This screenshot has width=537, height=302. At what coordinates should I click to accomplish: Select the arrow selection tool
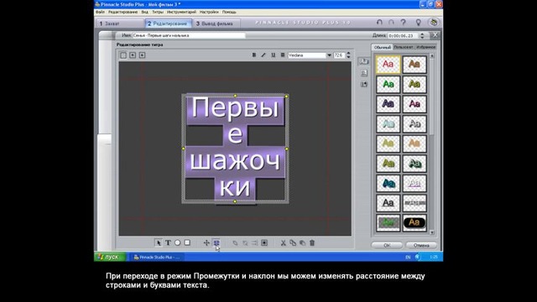[x=158, y=242]
